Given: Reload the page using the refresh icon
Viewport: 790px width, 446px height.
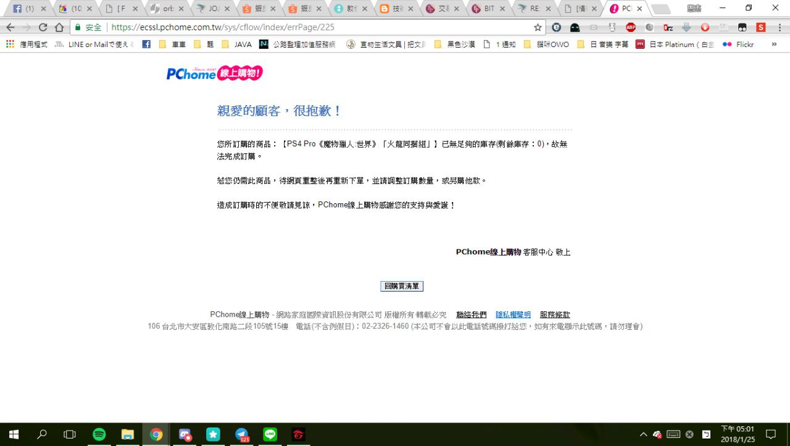Looking at the screenshot, I should pyautogui.click(x=43, y=27).
